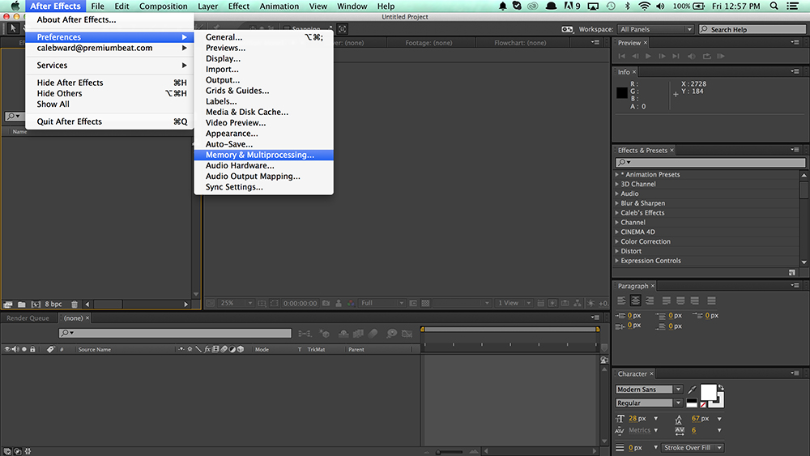Click the 8 bpc color depth button

(53, 304)
